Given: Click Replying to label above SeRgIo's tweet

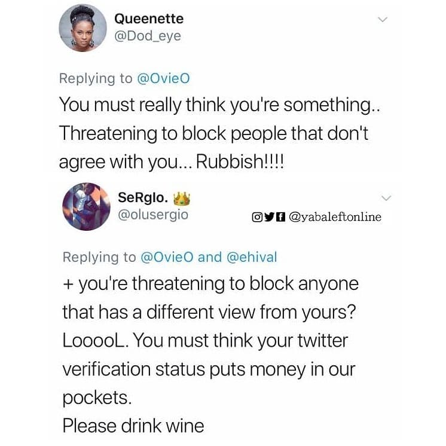Looking at the screenshot, I should [x=99, y=258].
